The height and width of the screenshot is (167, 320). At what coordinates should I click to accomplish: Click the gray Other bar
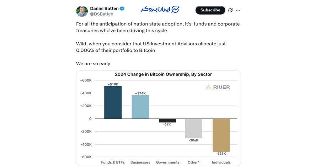click(x=194, y=128)
